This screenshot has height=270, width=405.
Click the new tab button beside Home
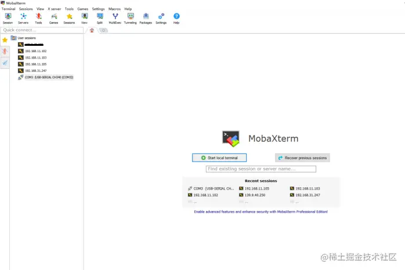click(103, 31)
